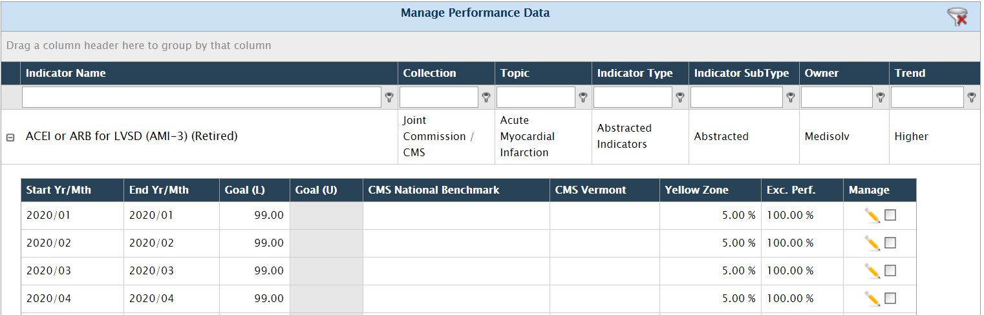Edit the 2020/03 row with the pencil icon
Viewport: 984px width, 315px height.
pyautogui.click(x=872, y=271)
